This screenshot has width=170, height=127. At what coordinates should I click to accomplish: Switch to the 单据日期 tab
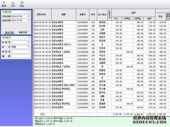click(x=23, y=33)
